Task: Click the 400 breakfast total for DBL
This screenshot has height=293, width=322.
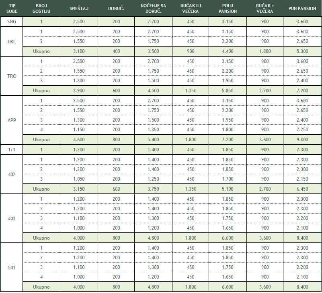Action: [116, 51]
